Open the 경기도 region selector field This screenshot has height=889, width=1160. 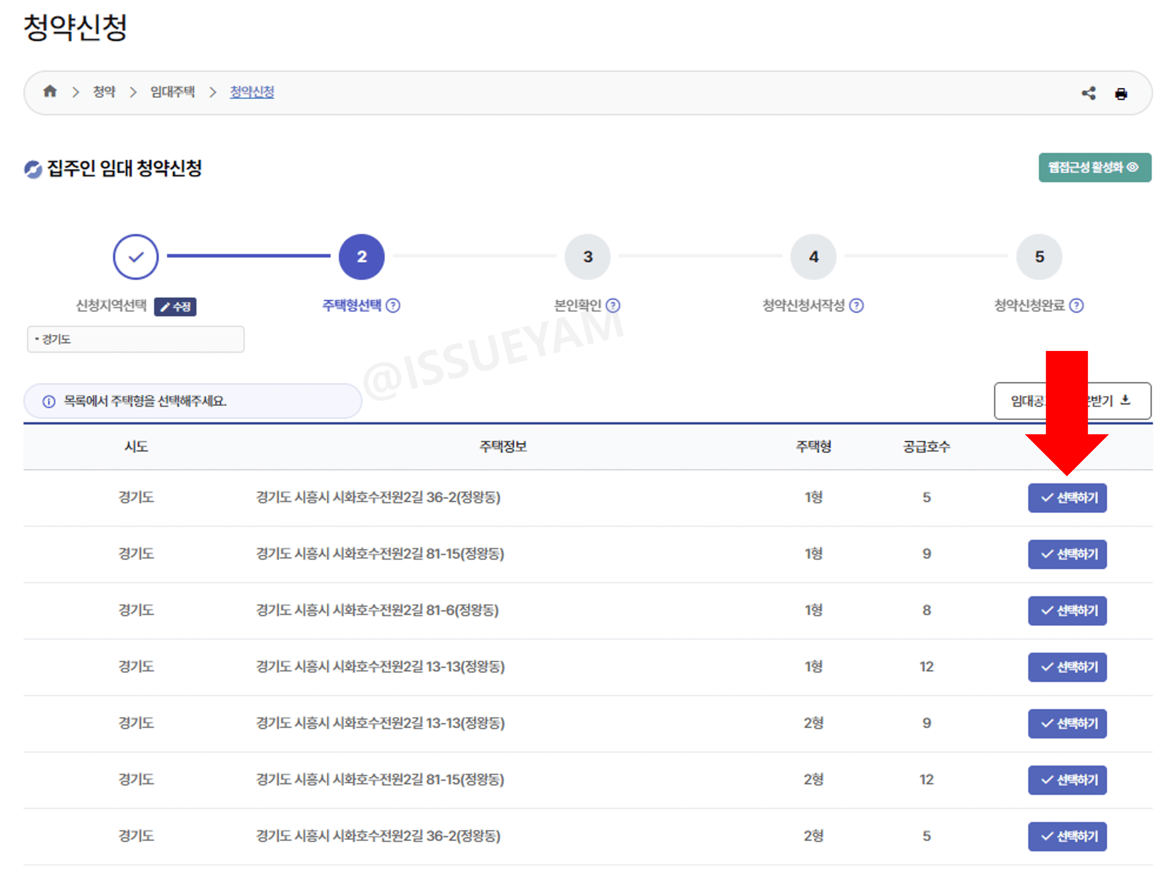click(135, 339)
